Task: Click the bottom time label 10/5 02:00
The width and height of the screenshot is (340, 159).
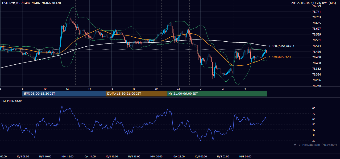Action: pyautogui.click(x=223, y=157)
